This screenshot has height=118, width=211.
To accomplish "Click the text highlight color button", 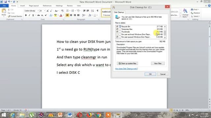I will click(x=55, y=15).
